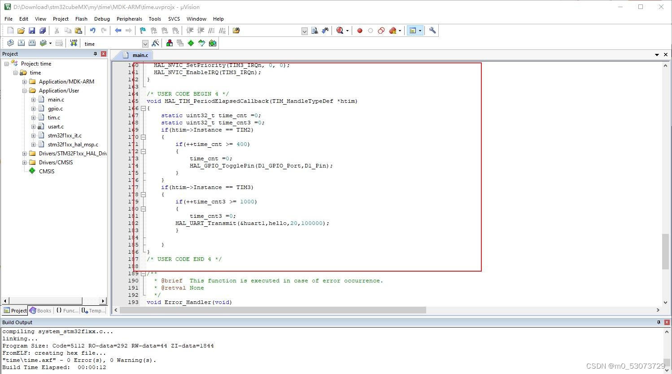Select the CMSIS component item

pyautogui.click(x=46, y=172)
